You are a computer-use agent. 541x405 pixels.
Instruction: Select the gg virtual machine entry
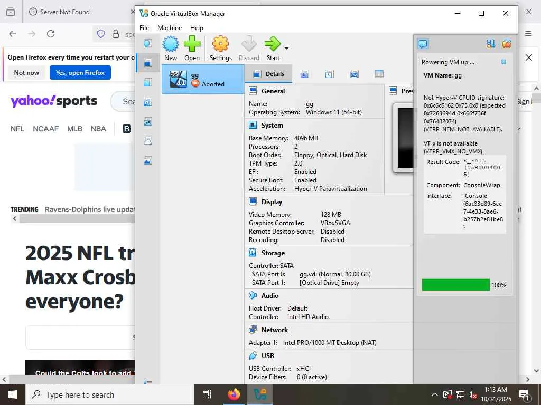(203, 79)
